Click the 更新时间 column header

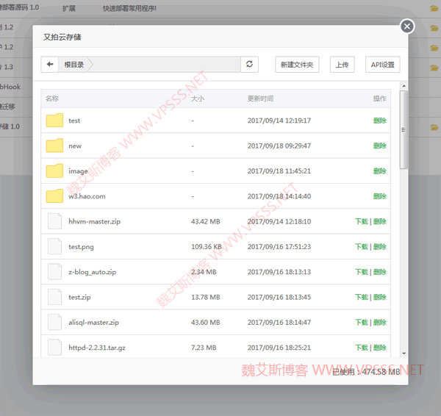click(260, 98)
